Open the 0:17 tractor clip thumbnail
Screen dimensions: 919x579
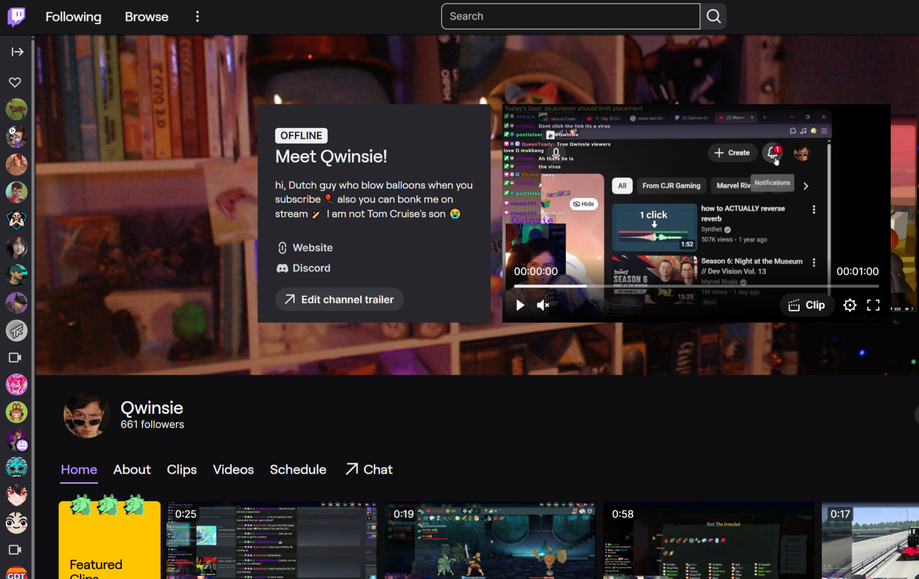[x=870, y=540]
